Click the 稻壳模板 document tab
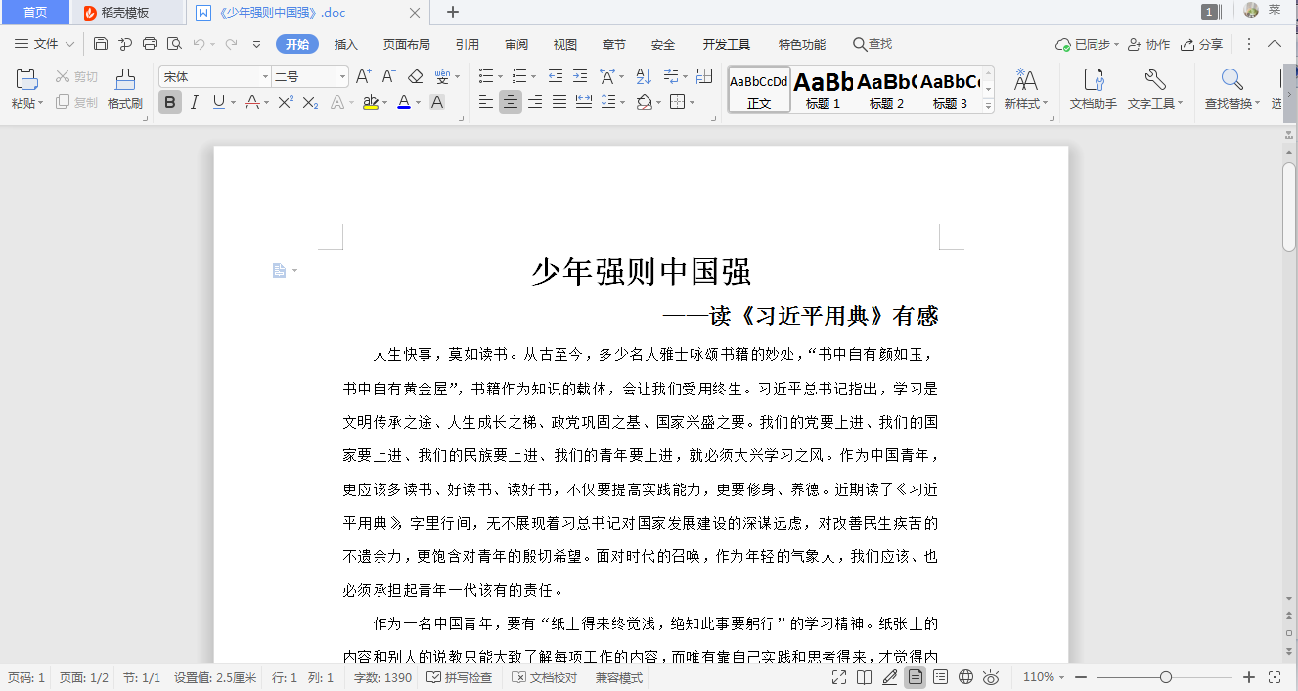The width and height of the screenshot is (1298, 691). click(125, 12)
